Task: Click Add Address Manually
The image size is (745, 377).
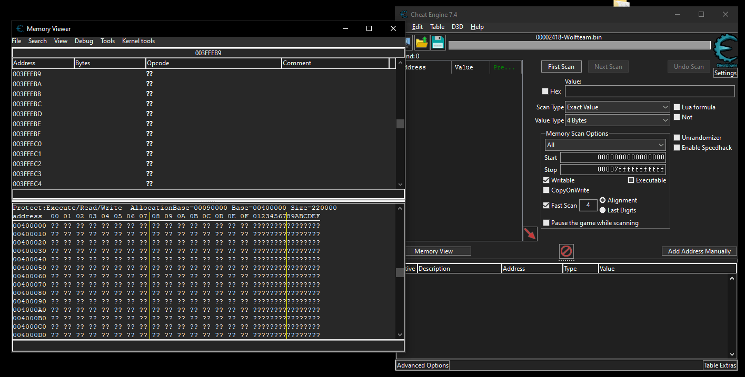Action: [x=699, y=251]
